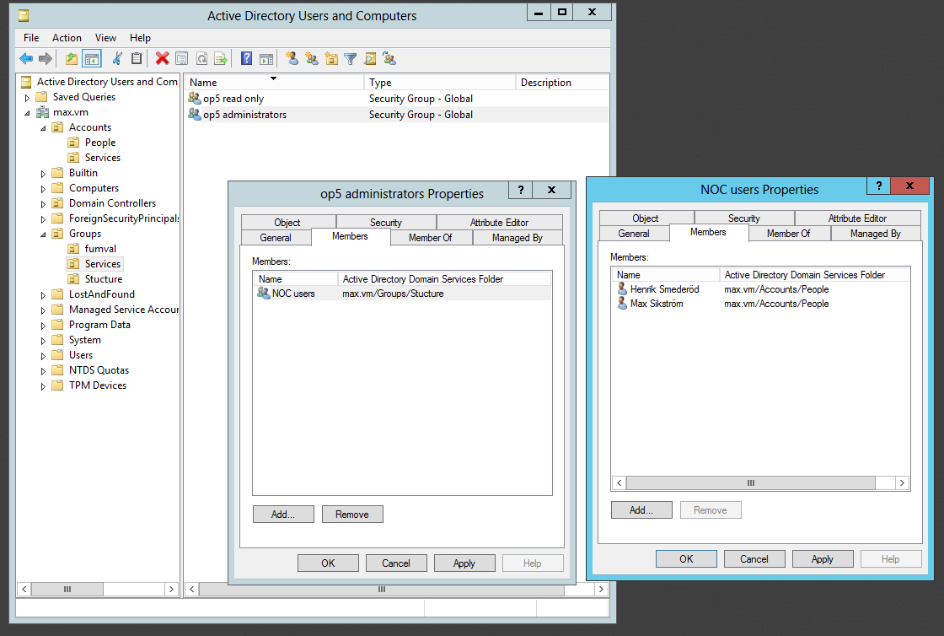Click the blue question mark Help icon

click(x=247, y=58)
